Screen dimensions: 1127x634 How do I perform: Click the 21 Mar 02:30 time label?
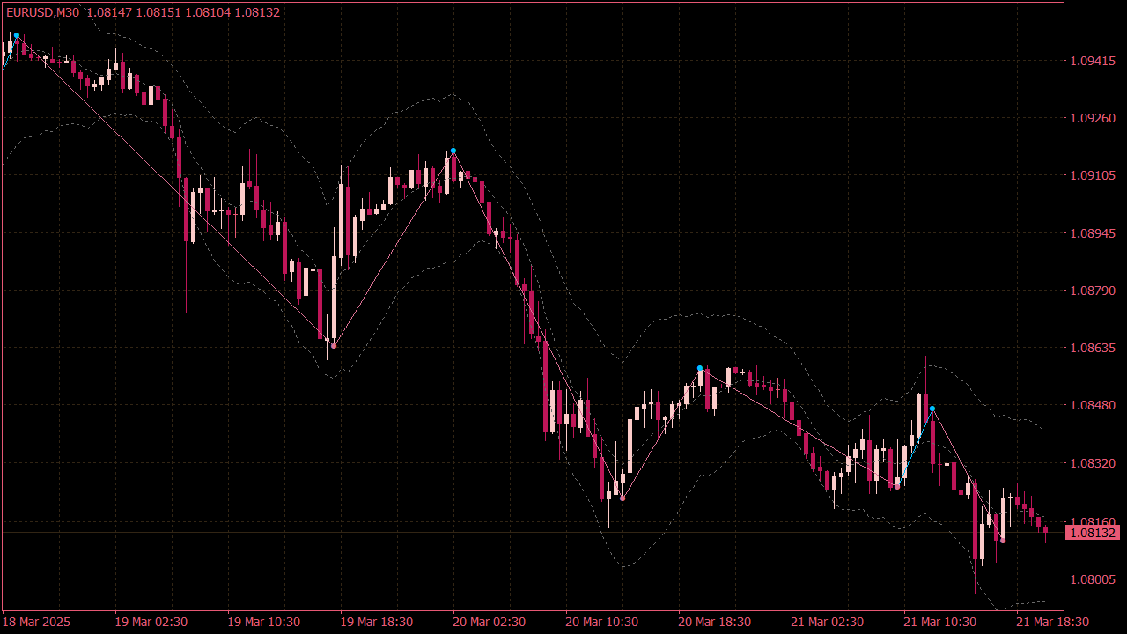click(x=828, y=622)
